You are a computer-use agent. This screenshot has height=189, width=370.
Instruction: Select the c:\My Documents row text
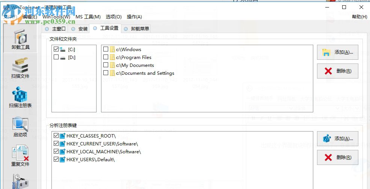pyautogui.click(x=135, y=65)
